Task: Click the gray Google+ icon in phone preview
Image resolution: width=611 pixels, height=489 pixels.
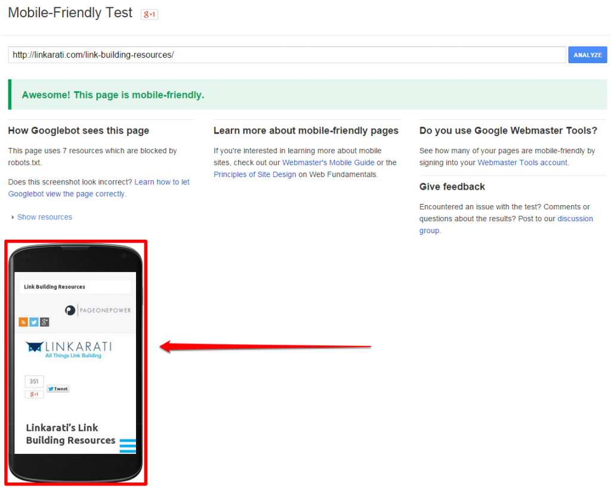Action: [x=45, y=322]
